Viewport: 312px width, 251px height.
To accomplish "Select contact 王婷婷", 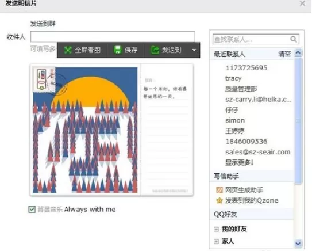I will click(x=235, y=131).
